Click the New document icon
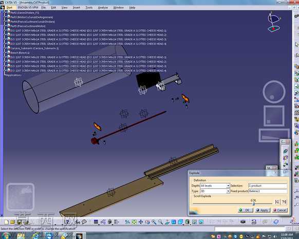This screenshot has height=239, width=299. pos(6,222)
